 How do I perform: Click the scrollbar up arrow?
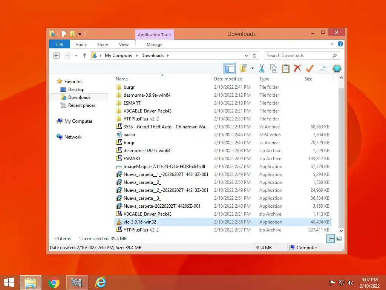(341, 78)
